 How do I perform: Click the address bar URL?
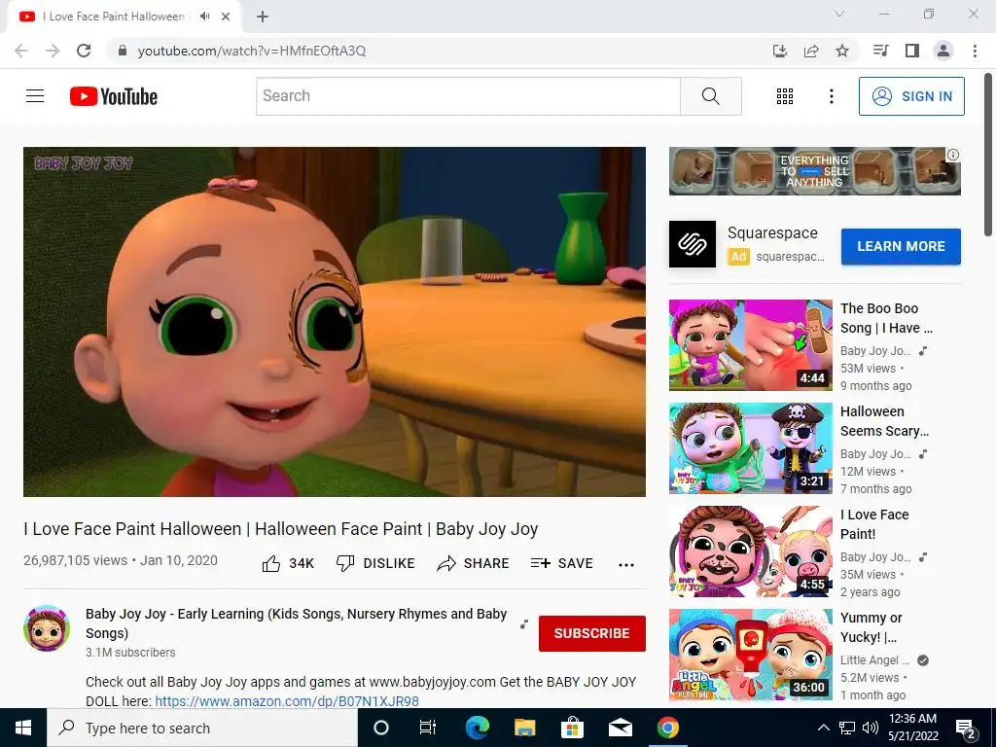[x=252, y=51]
